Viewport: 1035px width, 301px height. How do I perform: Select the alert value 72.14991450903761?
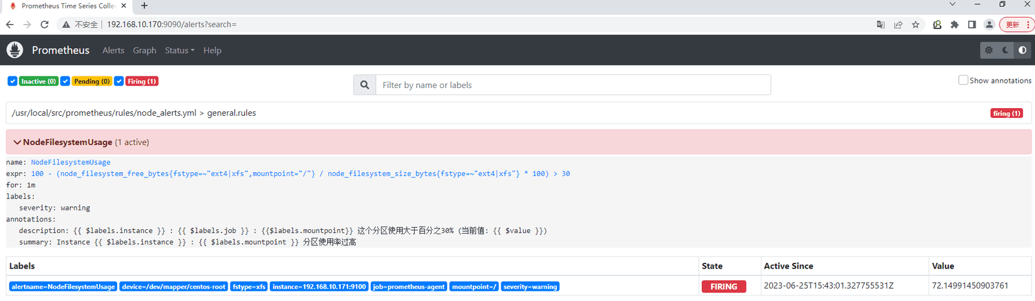[x=970, y=285]
